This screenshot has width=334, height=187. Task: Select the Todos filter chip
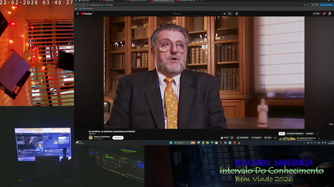coord(282,133)
